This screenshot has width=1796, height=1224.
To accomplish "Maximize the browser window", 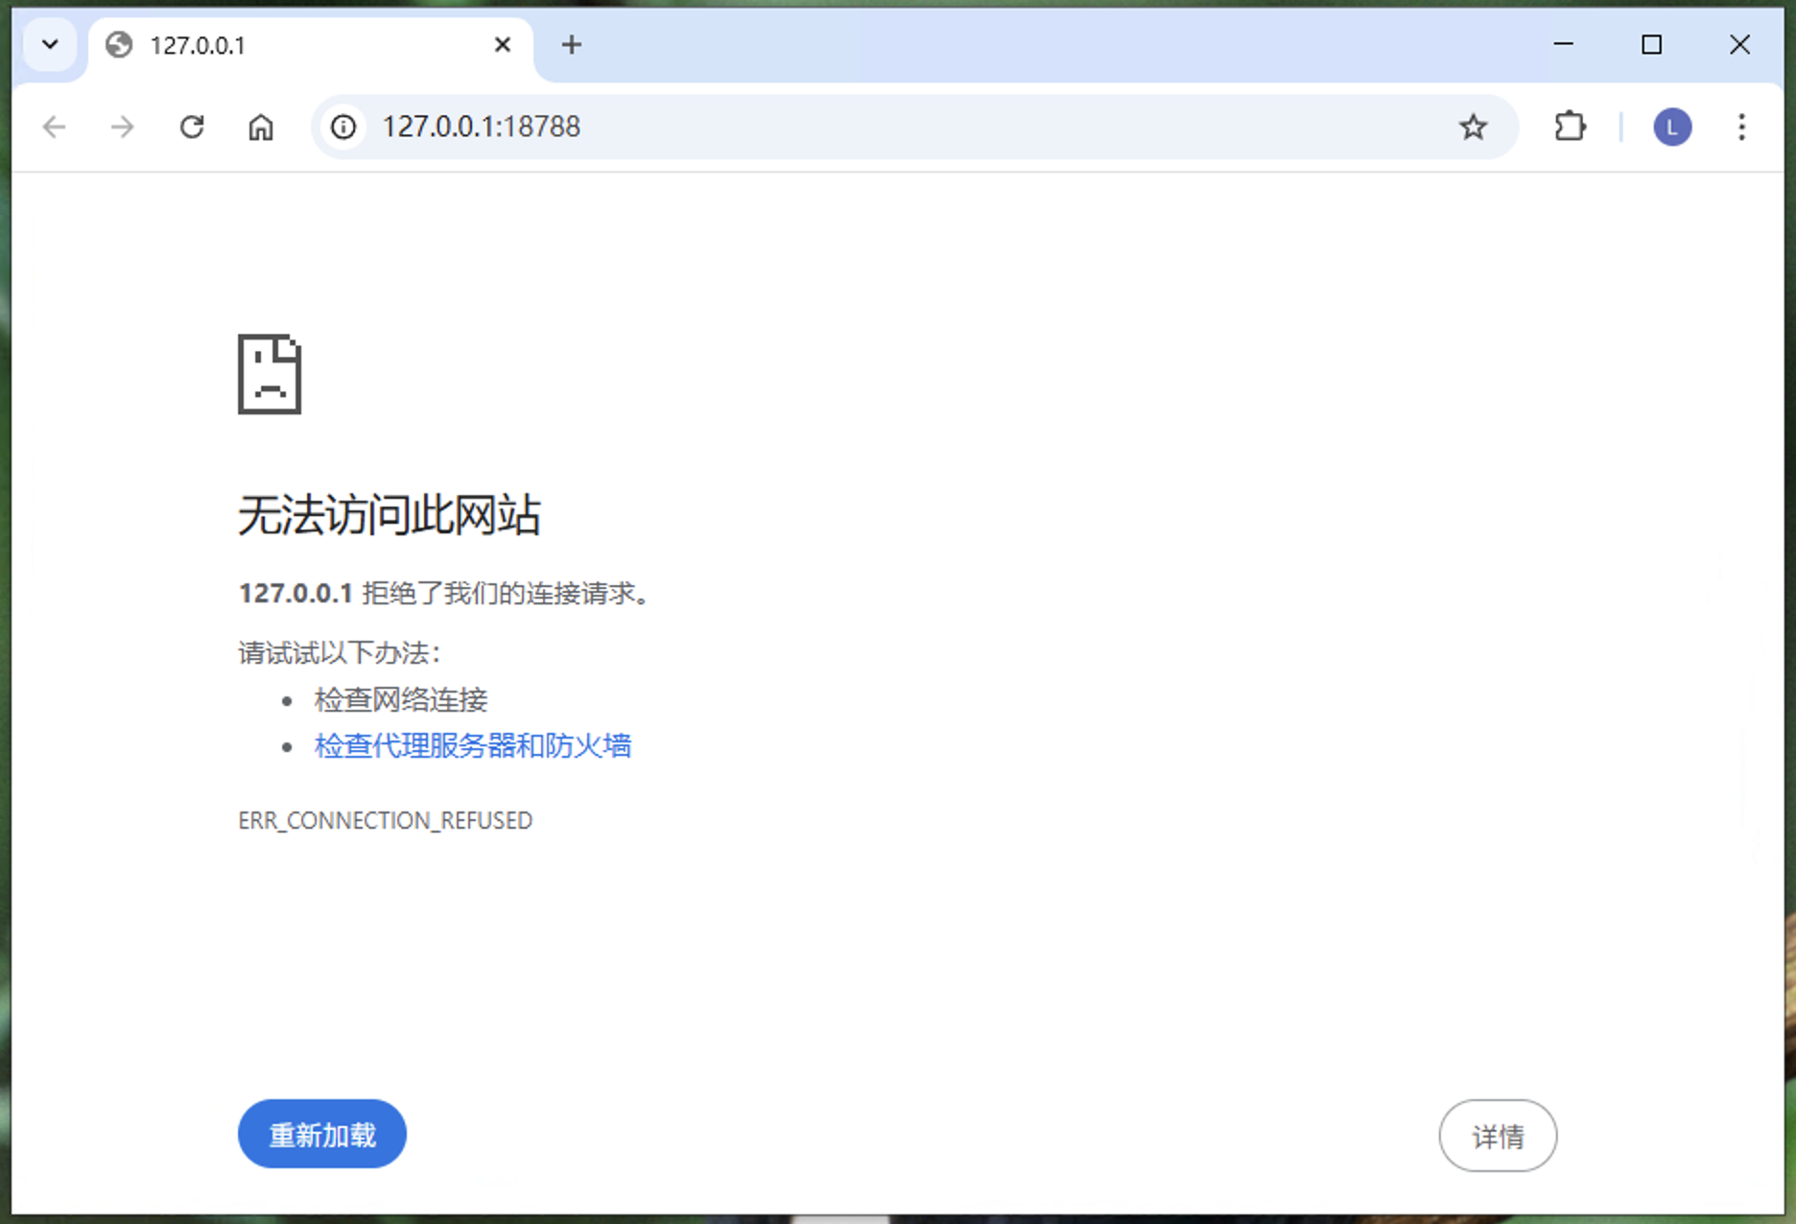I will [1651, 45].
